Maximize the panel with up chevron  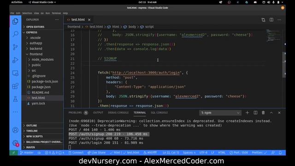[x=271, y=113]
